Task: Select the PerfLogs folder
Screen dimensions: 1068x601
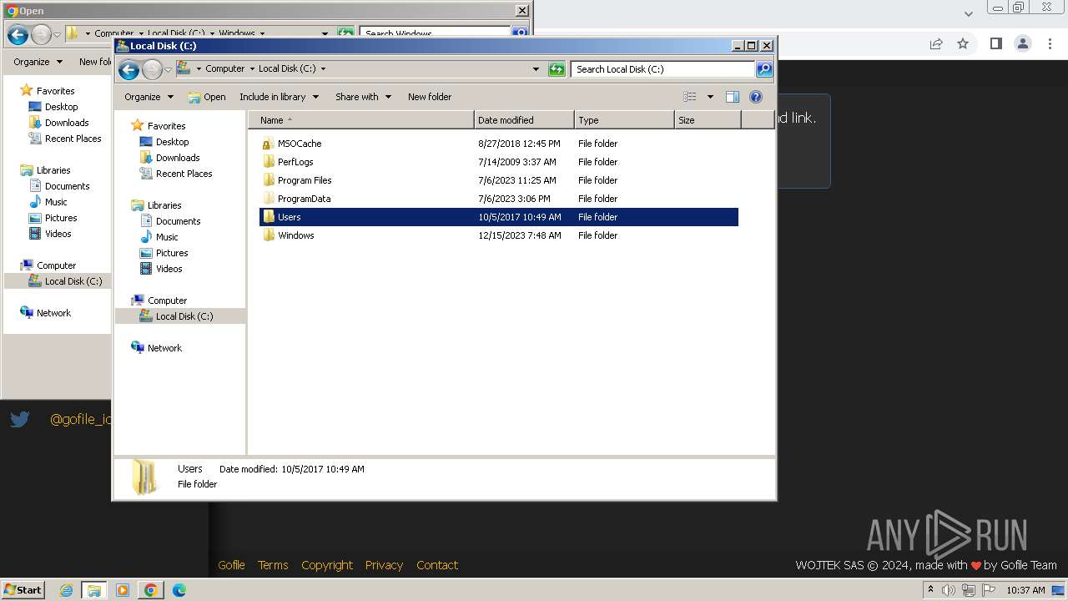Action: (x=295, y=162)
